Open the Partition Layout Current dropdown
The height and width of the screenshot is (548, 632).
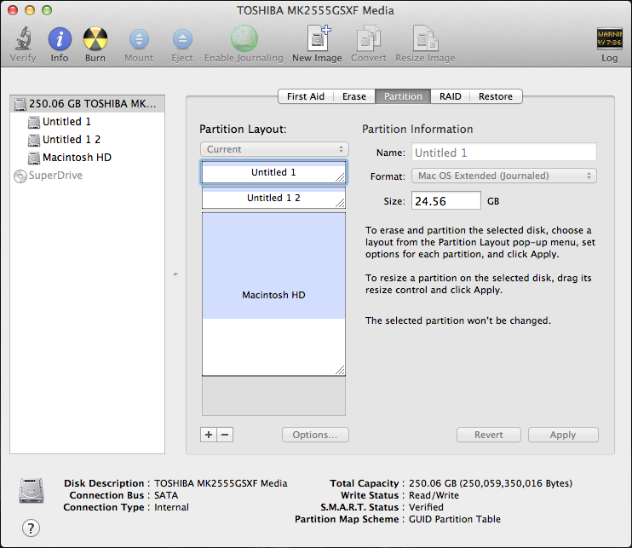coord(274,149)
